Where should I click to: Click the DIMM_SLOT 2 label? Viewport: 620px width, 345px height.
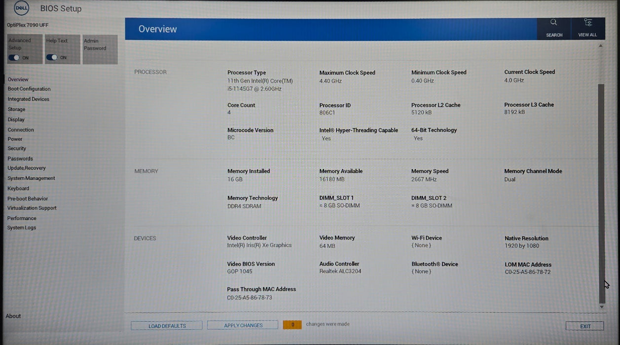coord(429,198)
